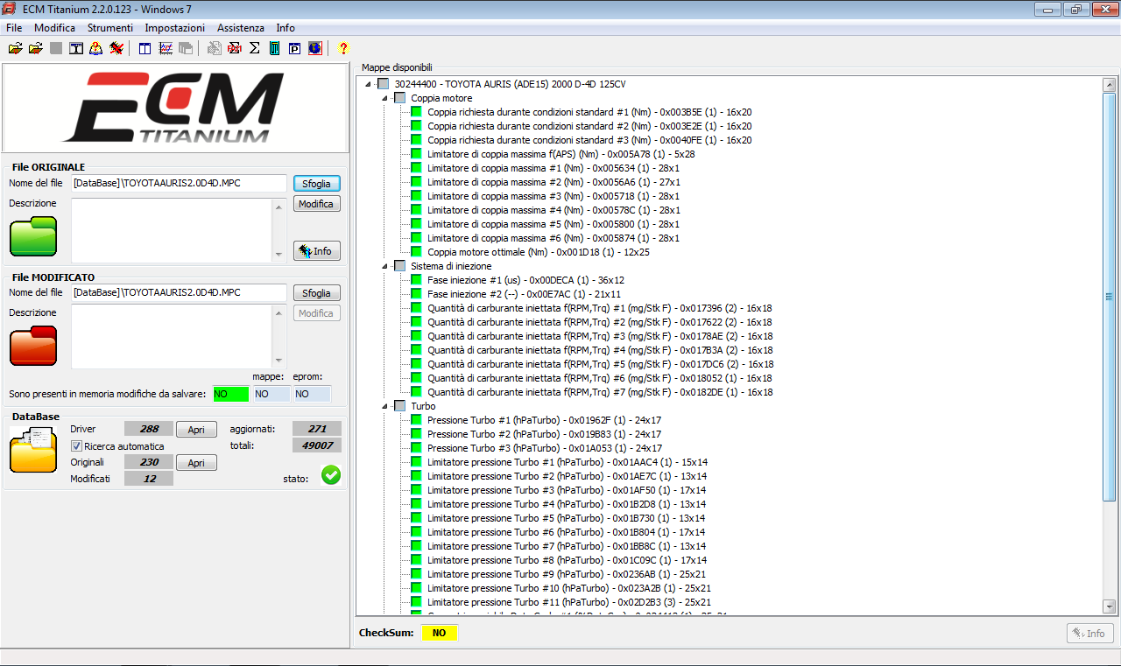
Task: Click Modifica button under File ORIGINALE
Action: (x=316, y=204)
